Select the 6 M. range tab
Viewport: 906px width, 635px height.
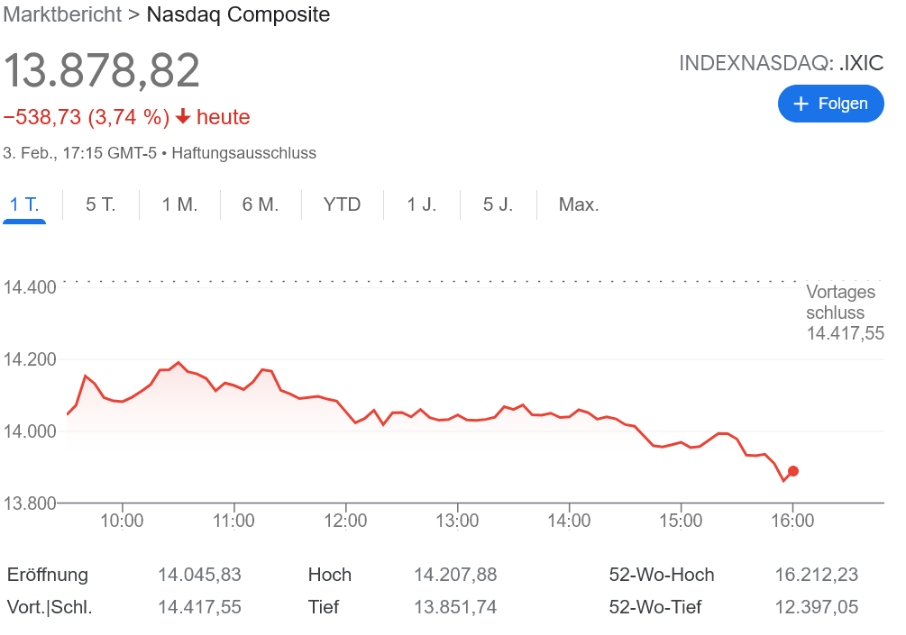click(261, 204)
